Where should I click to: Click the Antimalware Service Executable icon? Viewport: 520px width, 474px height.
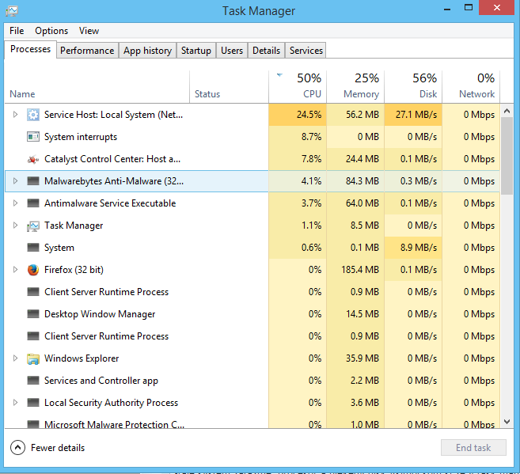click(32, 203)
